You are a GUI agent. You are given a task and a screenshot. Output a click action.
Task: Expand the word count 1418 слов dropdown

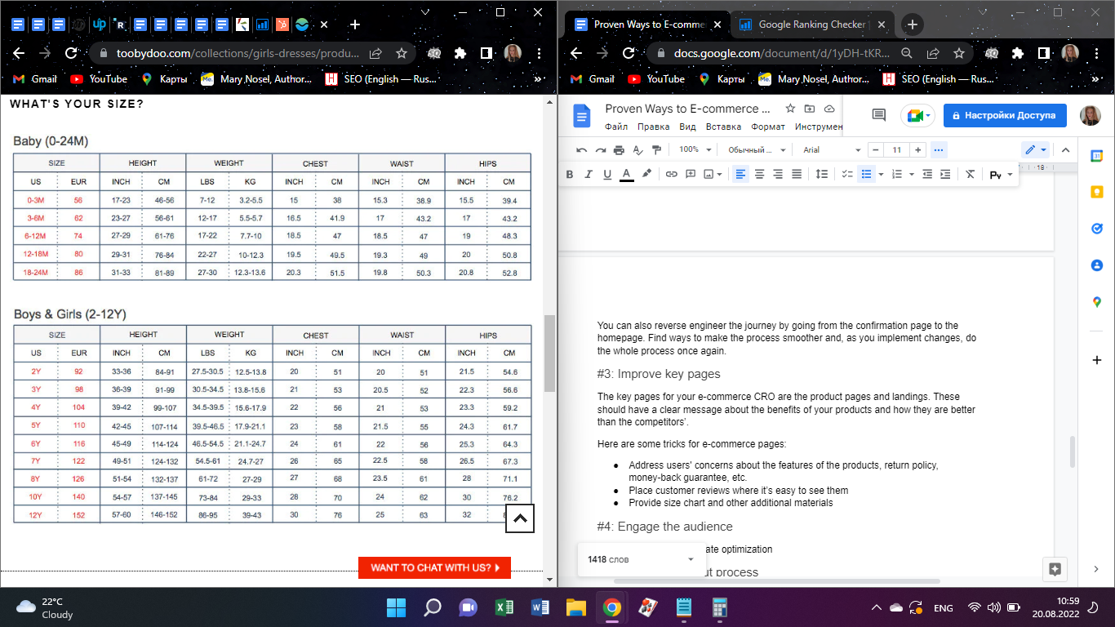[642, 559]
